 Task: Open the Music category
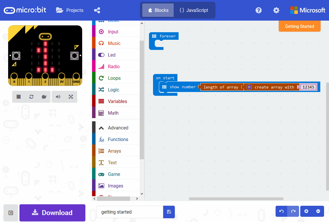tap(116, 43)
